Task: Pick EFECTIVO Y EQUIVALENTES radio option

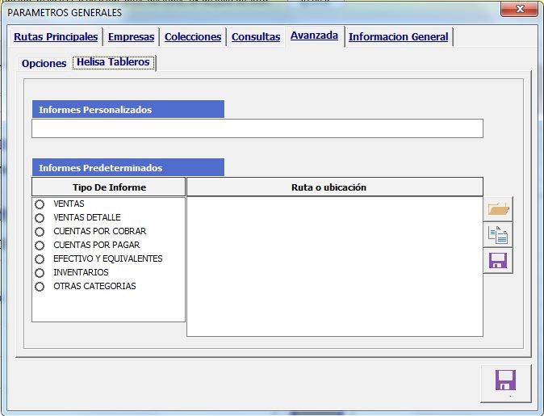Action: point(39,259)
